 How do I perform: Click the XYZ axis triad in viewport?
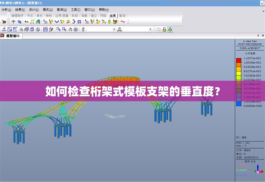pyautogui.click(x=258, y=170)
